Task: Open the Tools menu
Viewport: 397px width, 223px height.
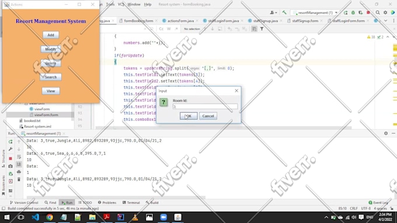Action: click(110, 4)
